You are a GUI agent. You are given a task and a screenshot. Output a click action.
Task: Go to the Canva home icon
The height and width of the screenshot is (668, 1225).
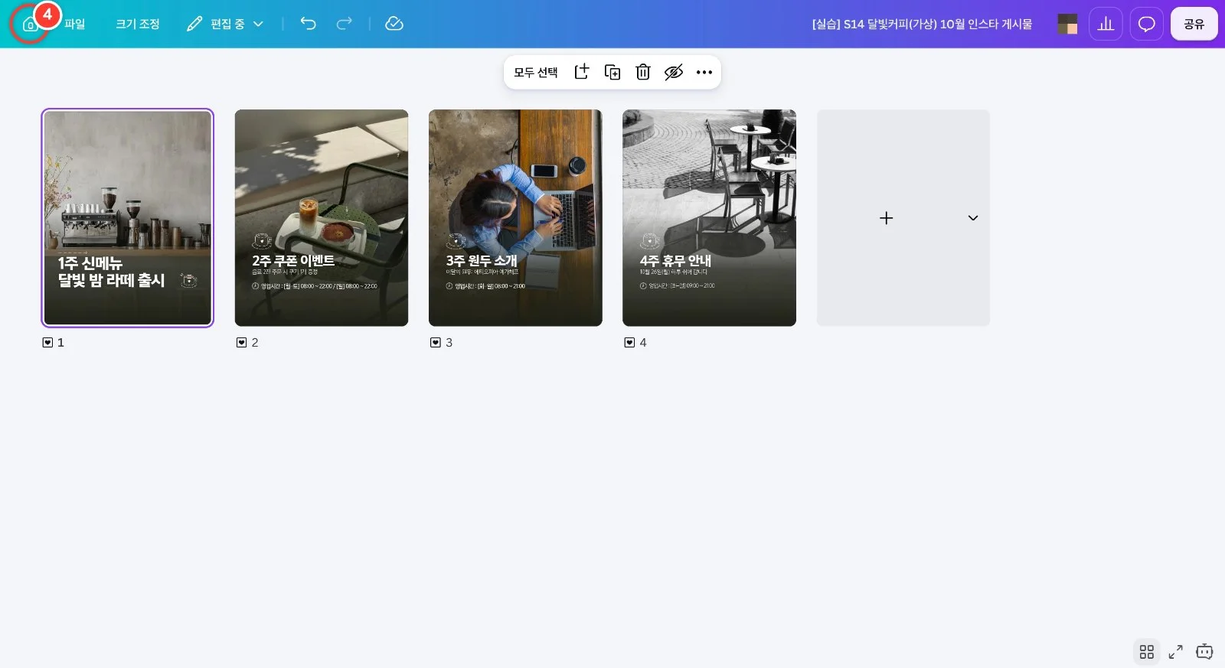coord(29,24)
